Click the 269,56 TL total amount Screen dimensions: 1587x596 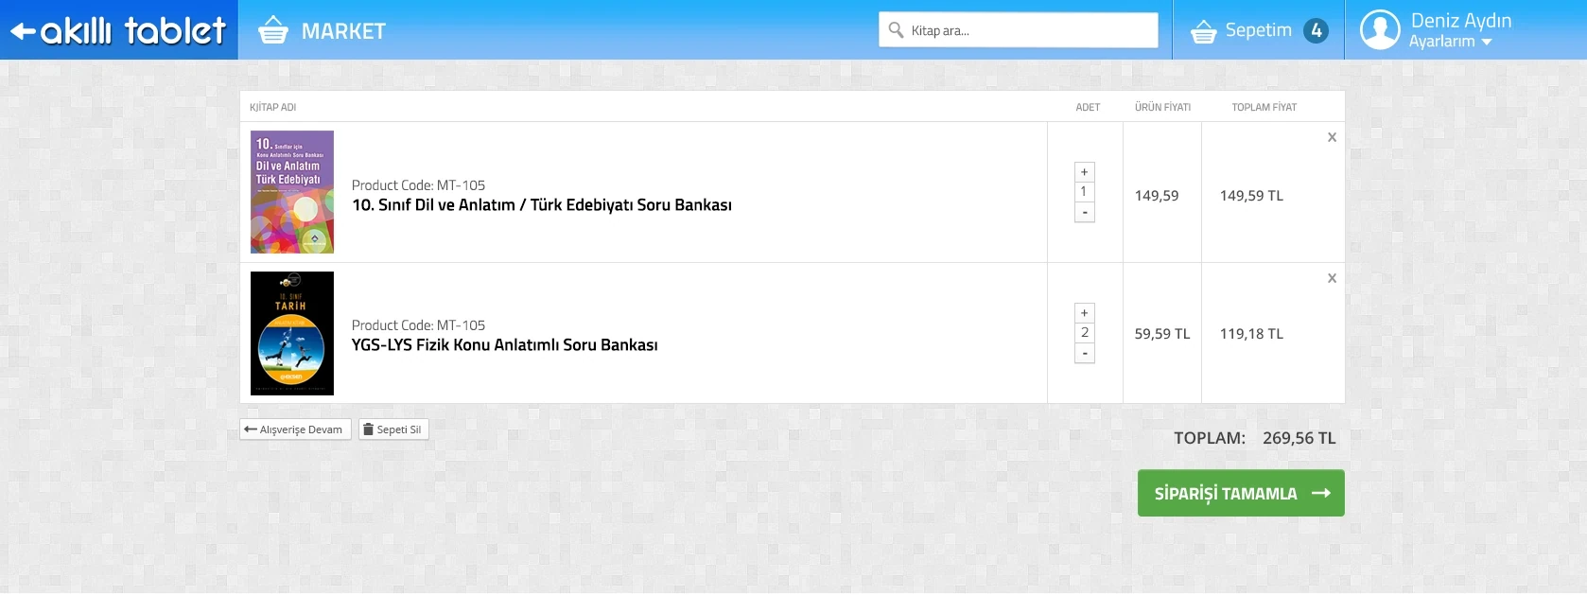1299,438
